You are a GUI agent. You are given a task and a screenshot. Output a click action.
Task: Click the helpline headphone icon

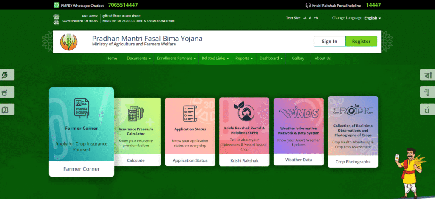[308, 5]
